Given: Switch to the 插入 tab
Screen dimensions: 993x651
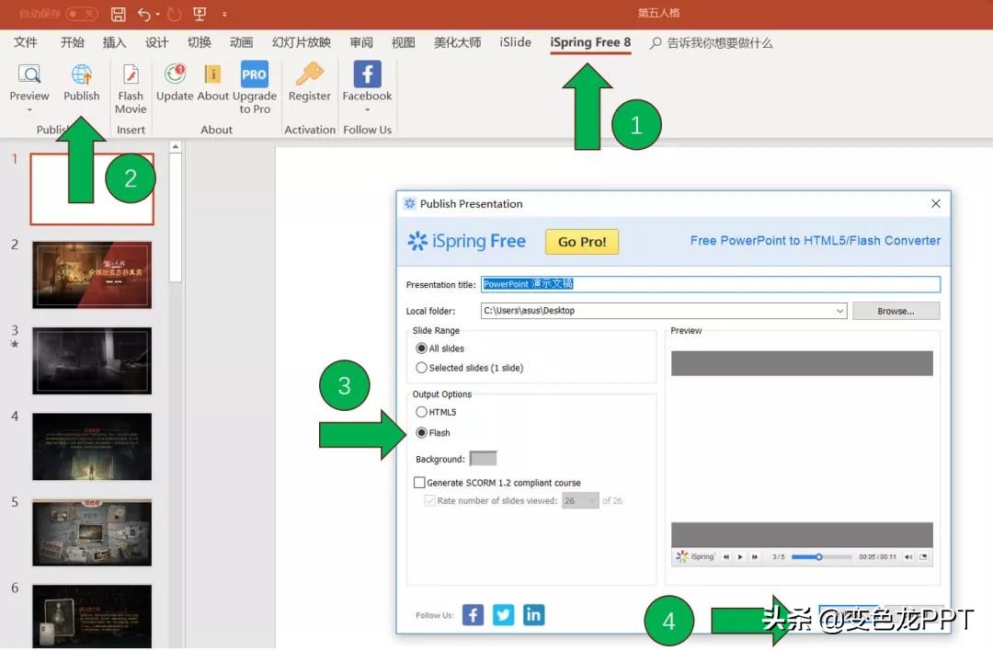Looking at the screenshot, I should (x=115, y=42).
